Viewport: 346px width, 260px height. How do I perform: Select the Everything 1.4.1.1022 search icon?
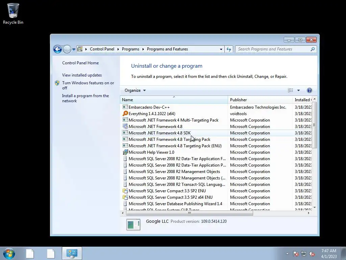(x=125, y=114)
